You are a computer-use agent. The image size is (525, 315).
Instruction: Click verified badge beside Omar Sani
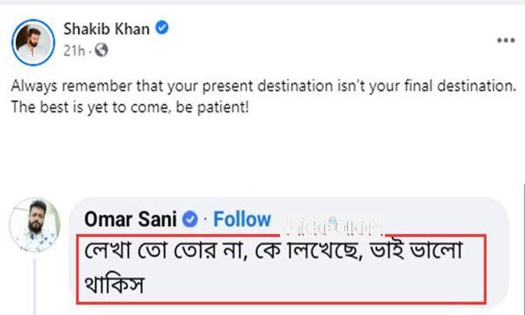[190, 219]
